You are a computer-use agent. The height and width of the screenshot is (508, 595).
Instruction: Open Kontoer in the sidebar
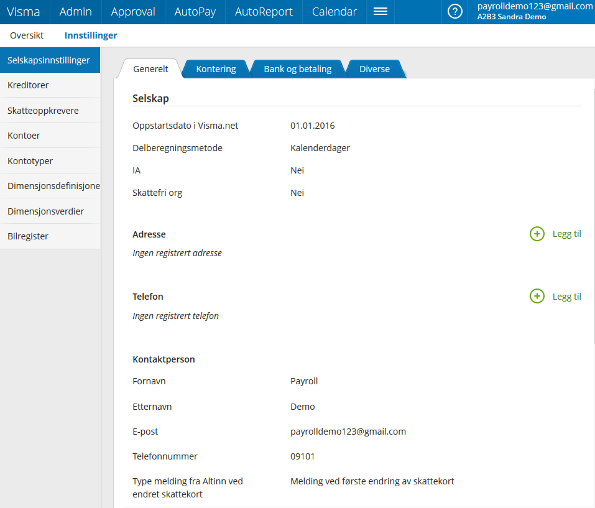(50, 136)
